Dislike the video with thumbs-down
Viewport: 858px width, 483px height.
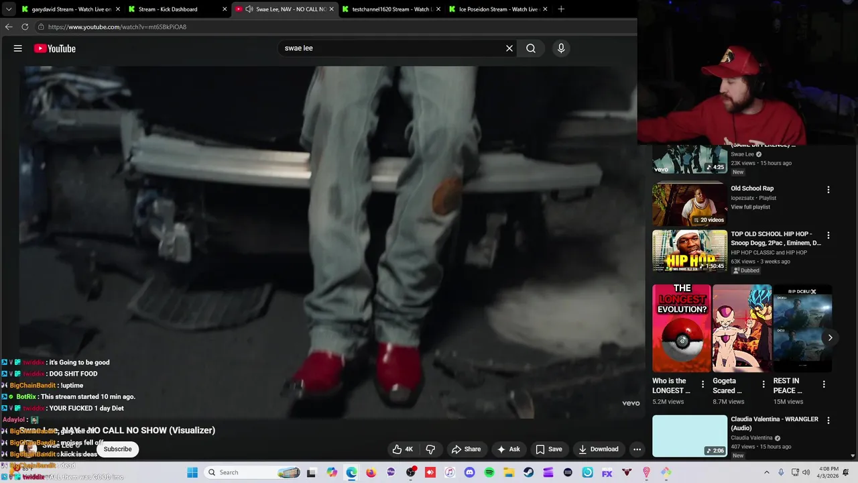point(431,449)
